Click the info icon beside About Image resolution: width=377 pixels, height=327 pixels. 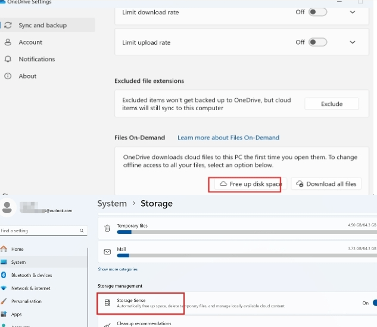tap(8, 76)
